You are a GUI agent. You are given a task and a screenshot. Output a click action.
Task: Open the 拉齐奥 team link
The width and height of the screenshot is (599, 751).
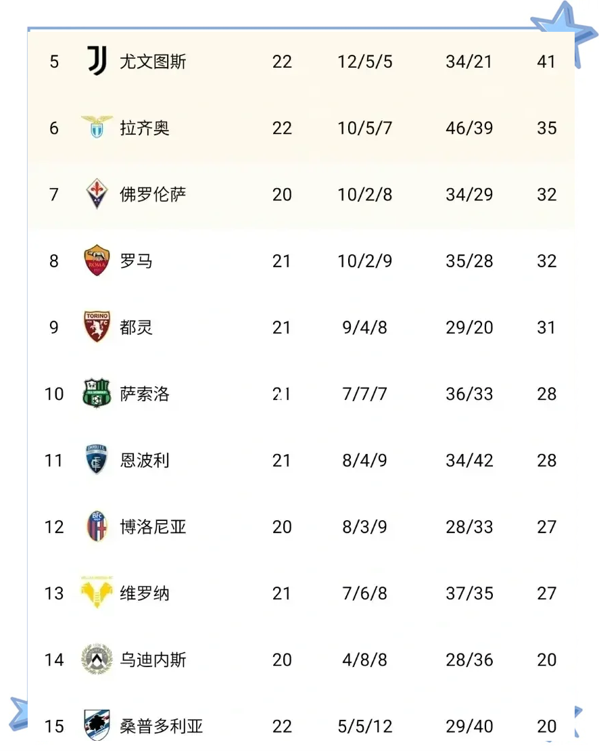click(145, 128)
